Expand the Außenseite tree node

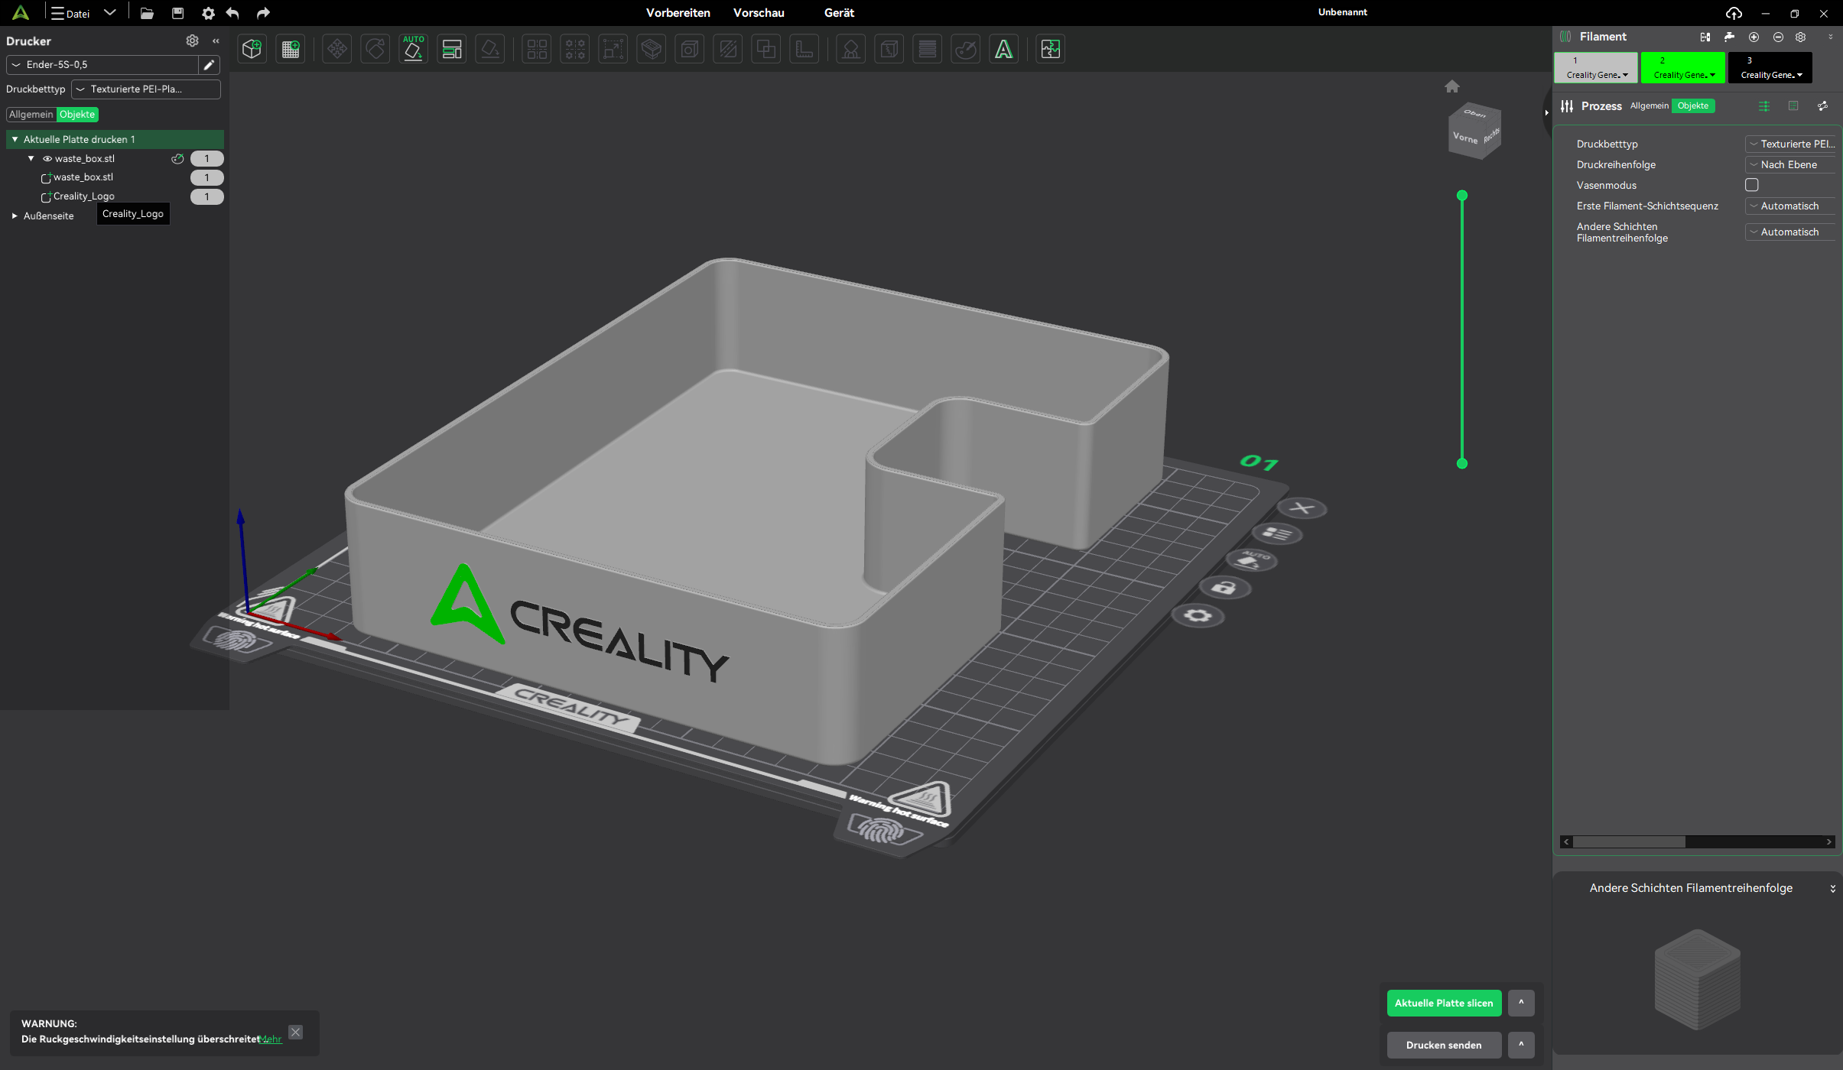point(15,216)
